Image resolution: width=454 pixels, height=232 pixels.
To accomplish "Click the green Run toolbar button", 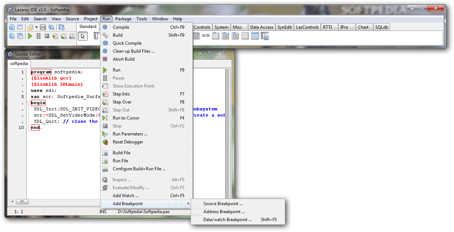I will click(30, 36).
